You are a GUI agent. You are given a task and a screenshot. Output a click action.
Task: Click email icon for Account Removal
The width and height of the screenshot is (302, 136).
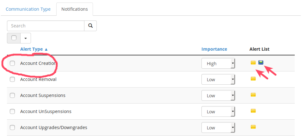pos(253,79)
